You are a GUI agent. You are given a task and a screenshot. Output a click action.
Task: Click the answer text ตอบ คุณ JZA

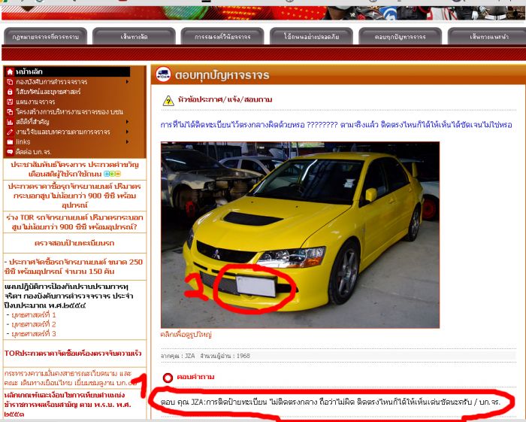[331, 402]
